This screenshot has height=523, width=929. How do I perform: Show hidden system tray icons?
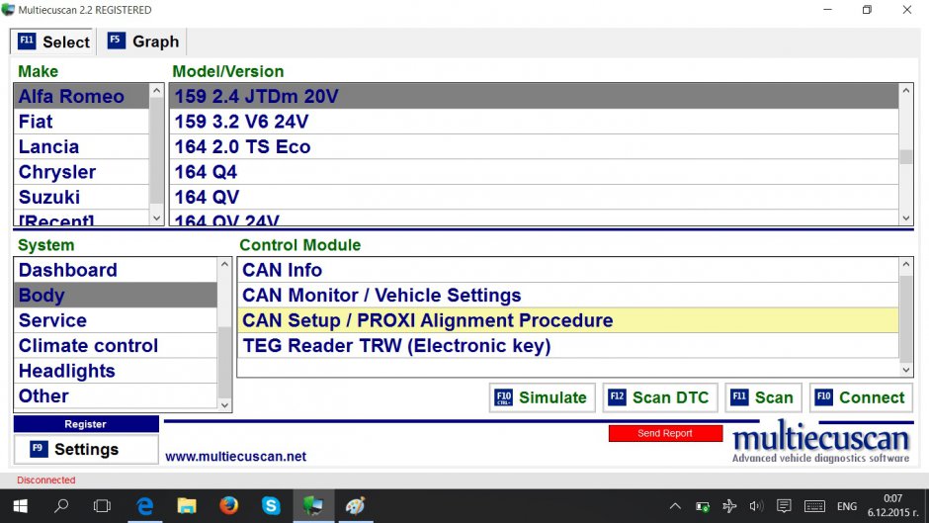coord(675,506)
